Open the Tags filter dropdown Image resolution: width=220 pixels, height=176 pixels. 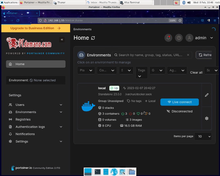pos(141,73)
